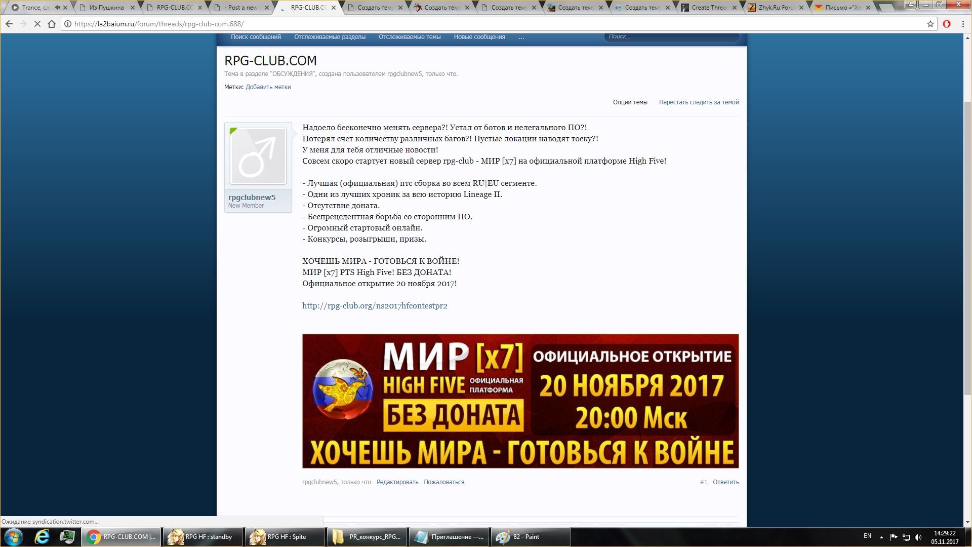Click Добавить метки link
The image size is (972, 547).
[x=268, y=87]
